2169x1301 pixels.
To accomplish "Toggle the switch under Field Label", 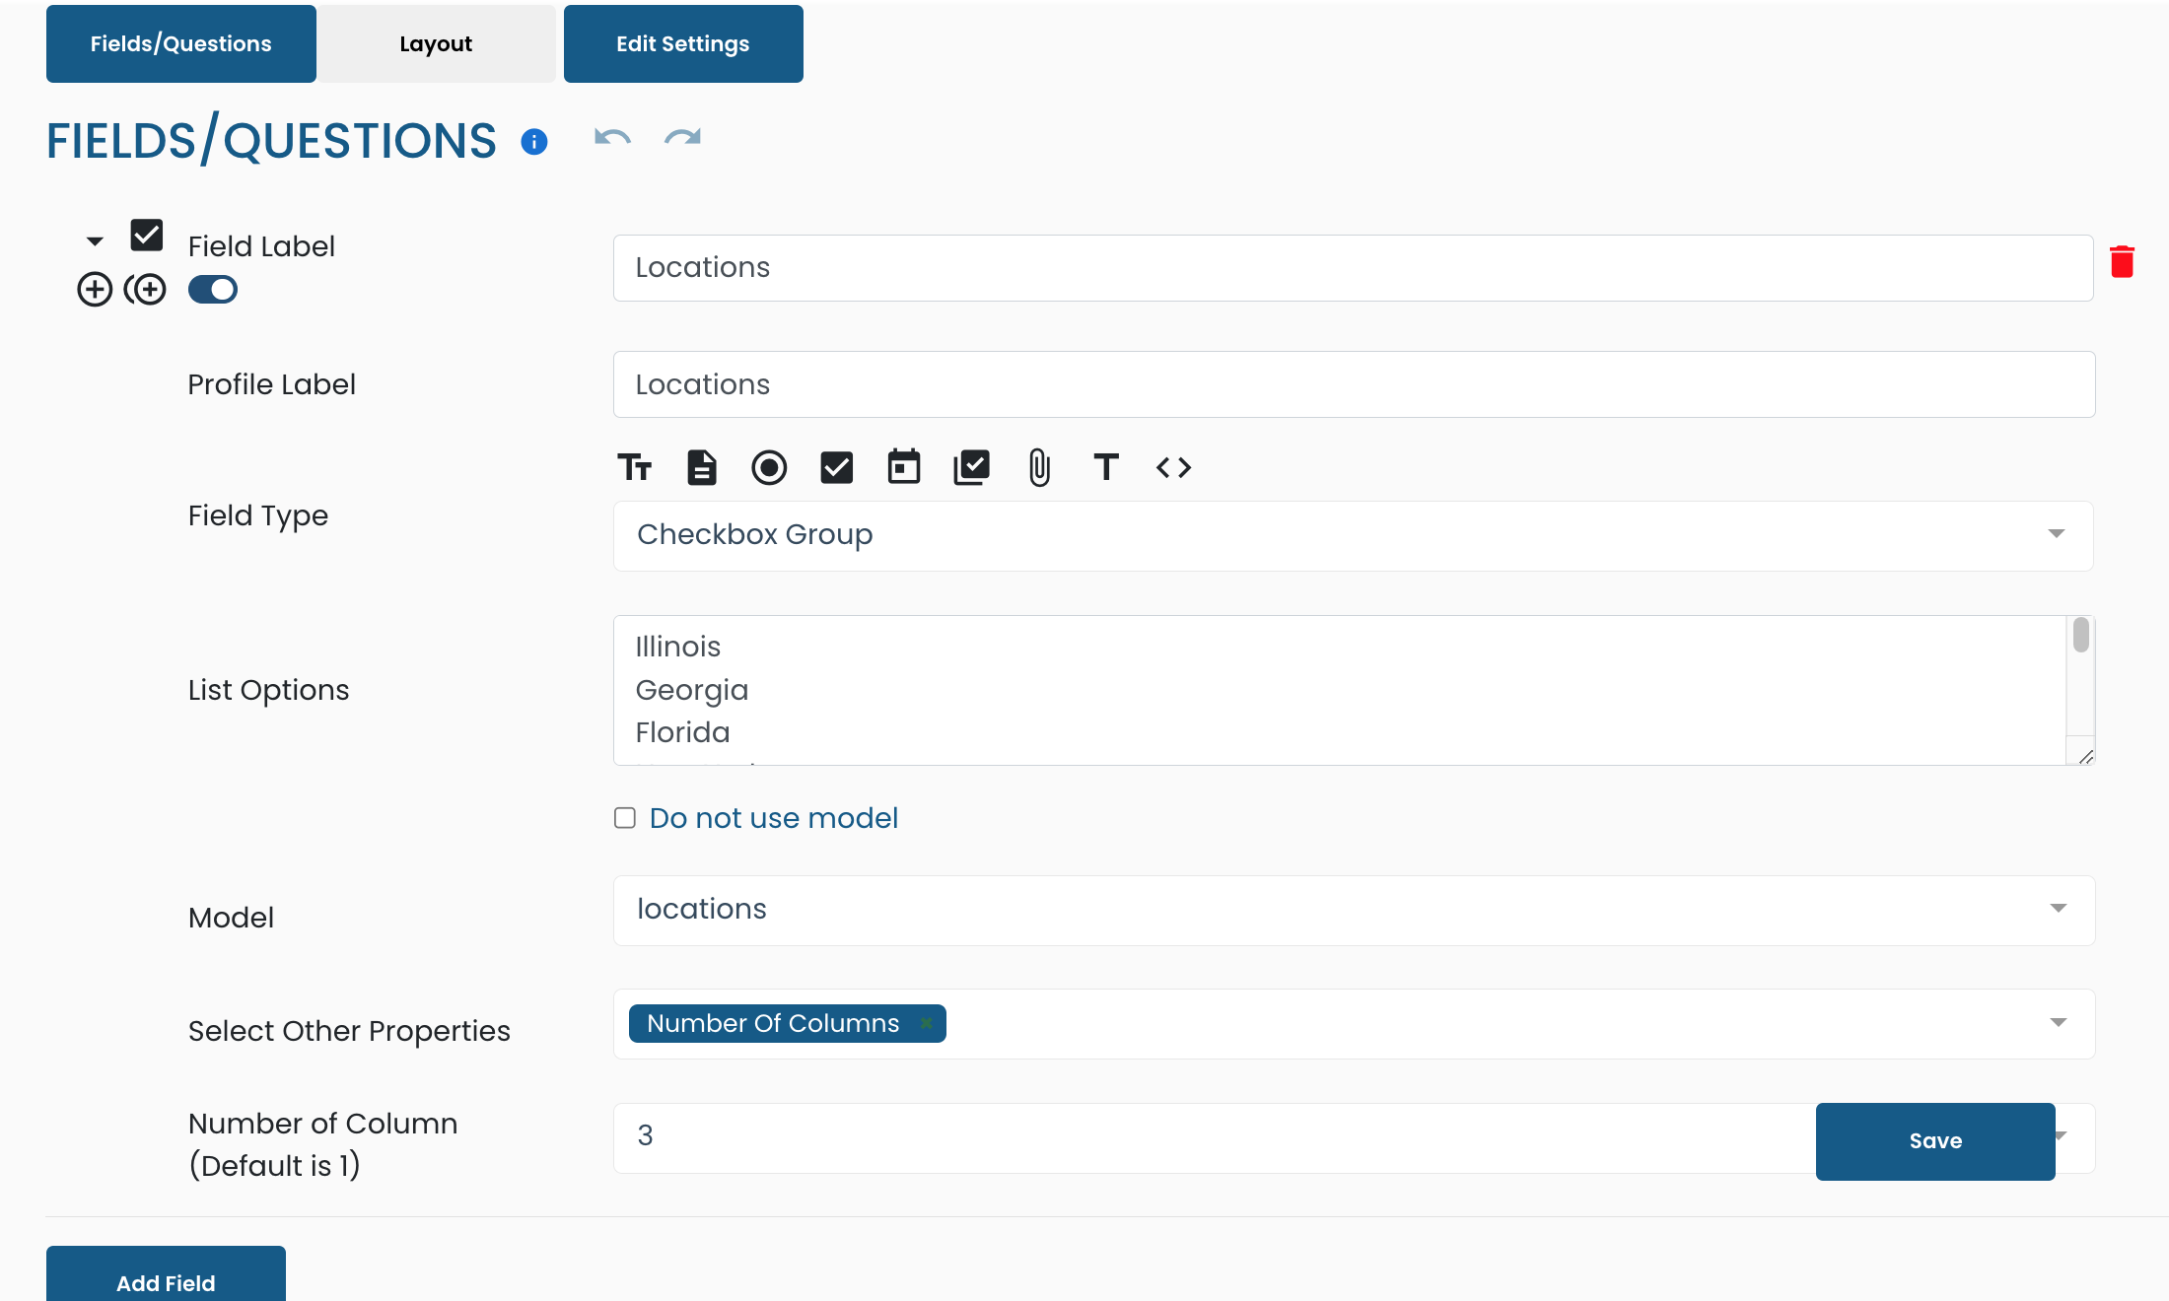I will point(213,290).
